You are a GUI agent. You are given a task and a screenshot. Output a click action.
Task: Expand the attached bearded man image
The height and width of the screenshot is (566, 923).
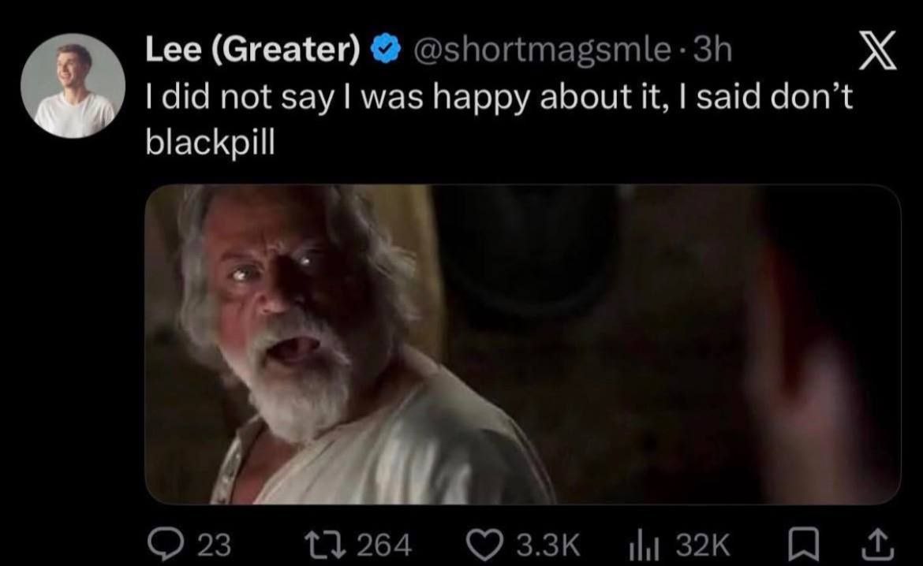pos(523,344)
